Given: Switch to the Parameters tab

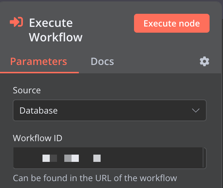Looking at the screenshot, I should click(38, 61).
